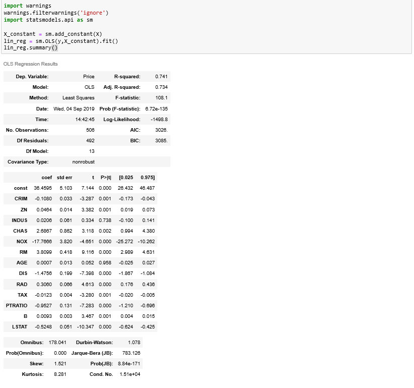This screenshot has height=388, width=414.
Task: Click the 'P>|t|' column header
Action: click(x=106, y=178)
